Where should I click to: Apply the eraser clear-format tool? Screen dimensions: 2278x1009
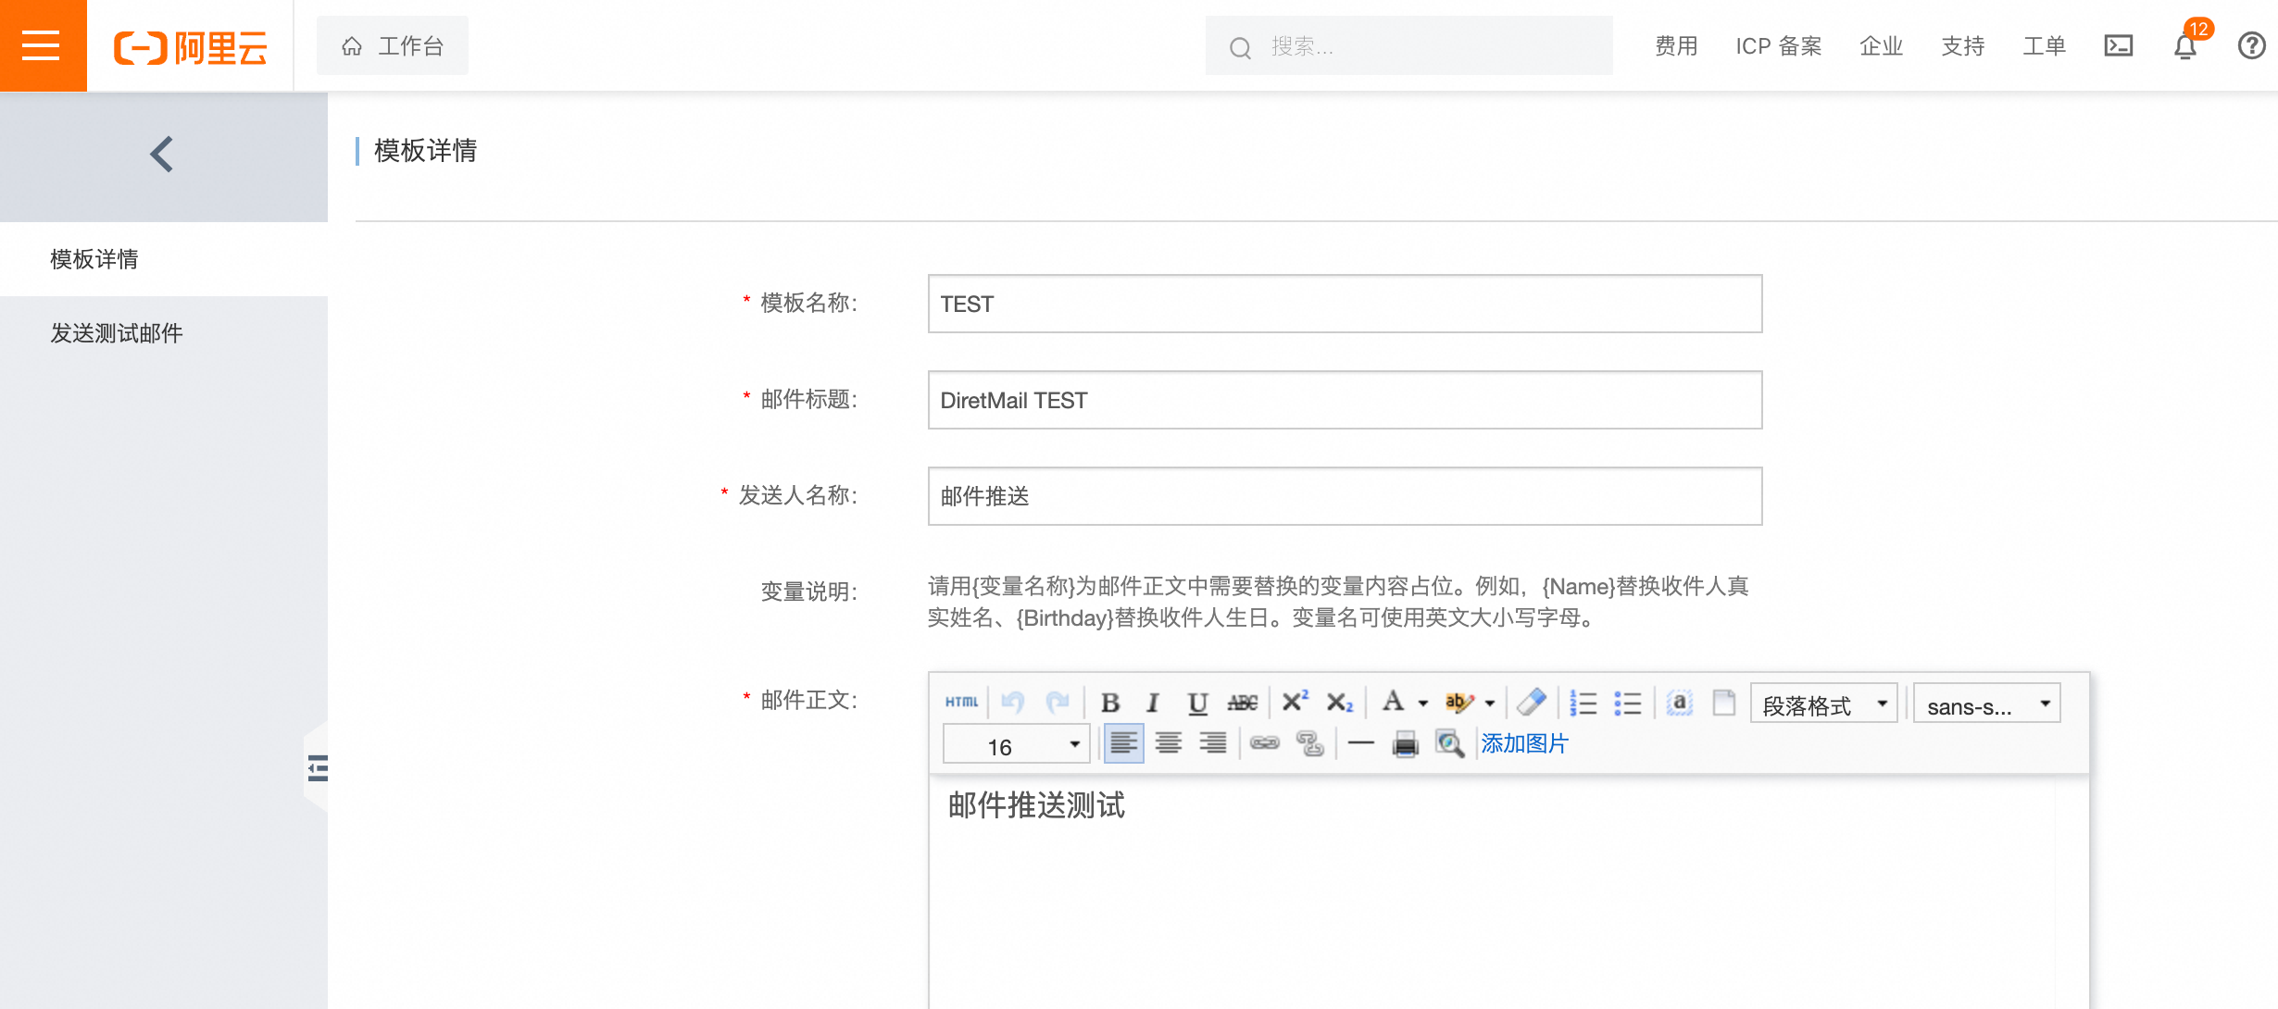pos(1532,703)
